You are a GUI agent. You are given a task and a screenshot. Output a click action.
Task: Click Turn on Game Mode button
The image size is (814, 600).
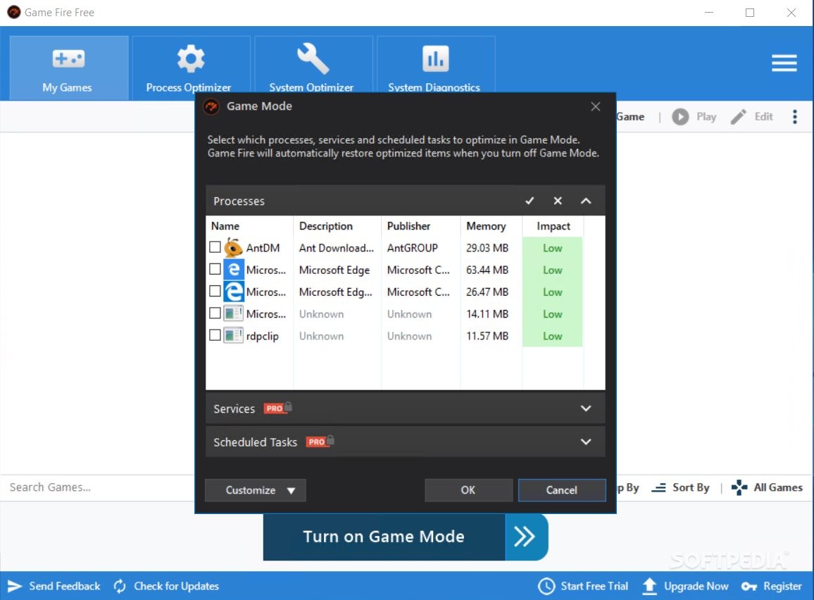coord(384,537)
